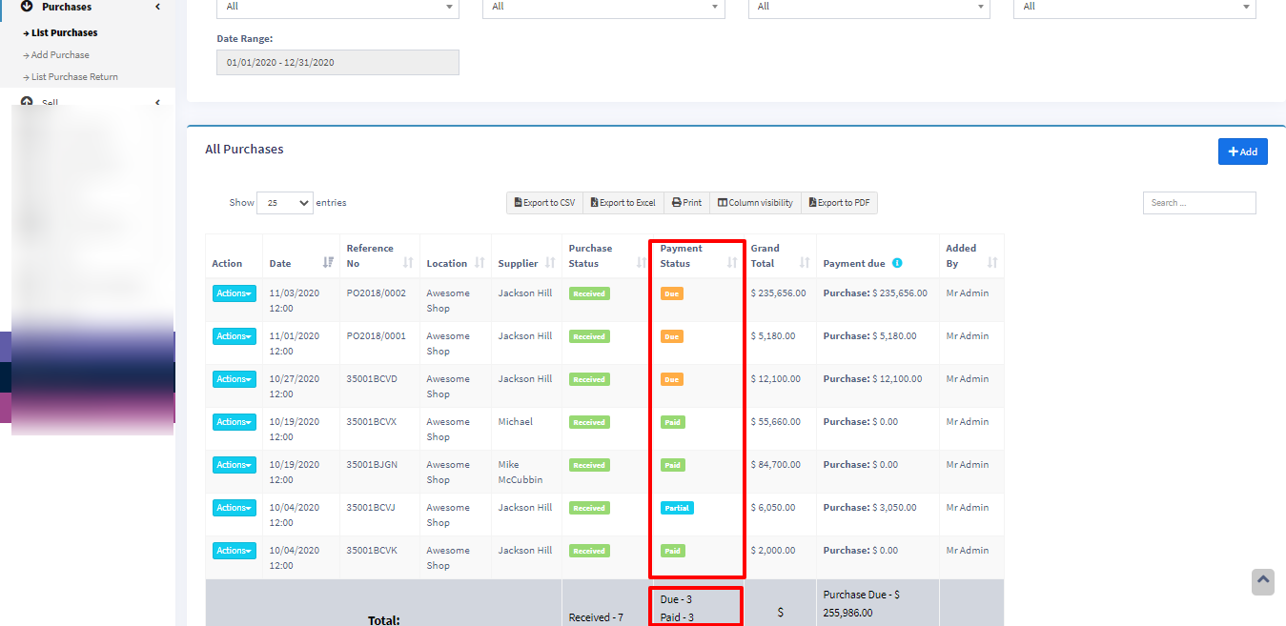Export the table to Excel
1286x626 pixels.
pos(623,203)
